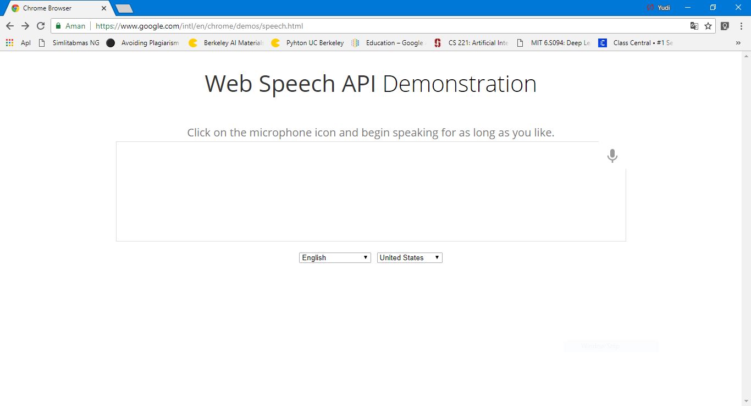
Task: Go back with the browser back arrow
Action: point(10,26)
